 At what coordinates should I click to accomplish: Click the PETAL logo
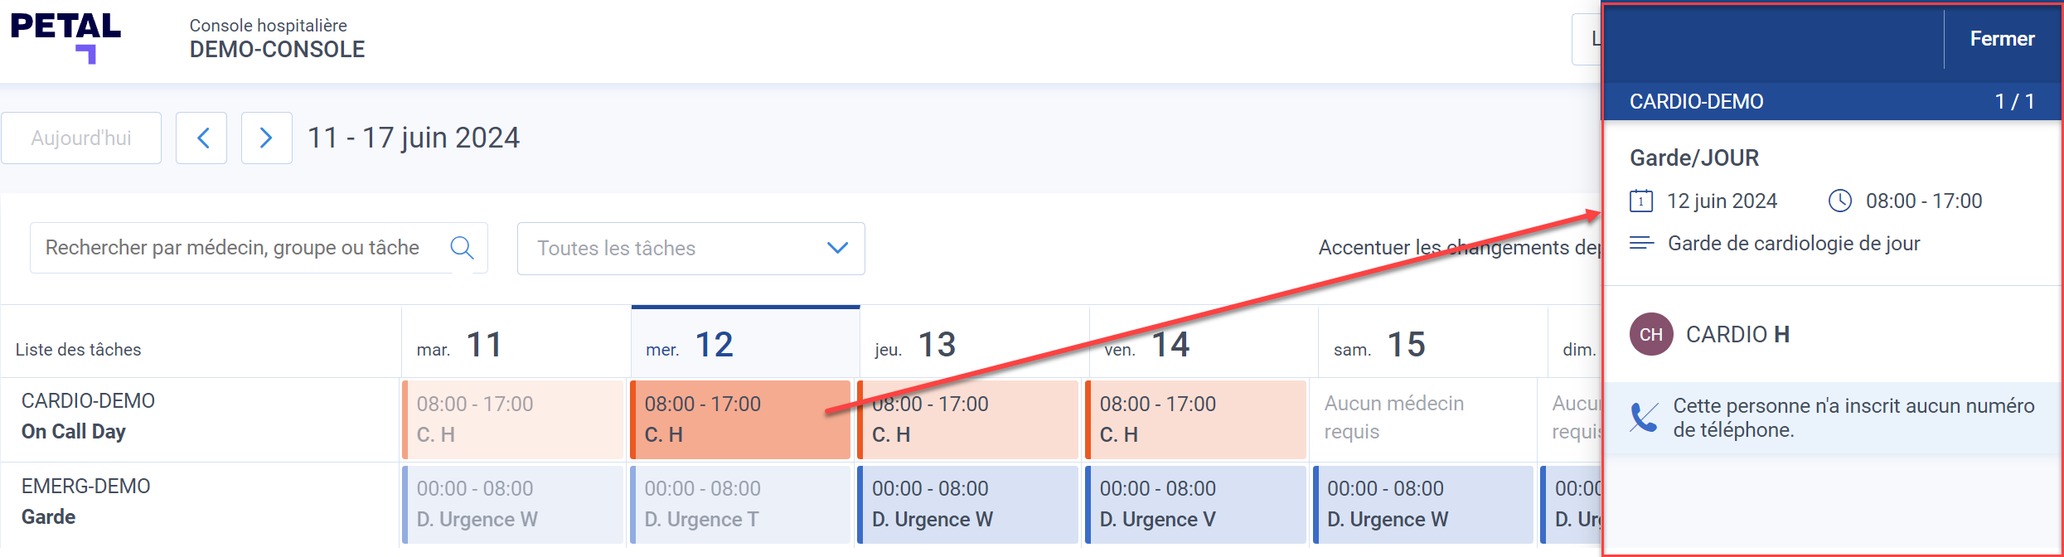tap(65, 37)
